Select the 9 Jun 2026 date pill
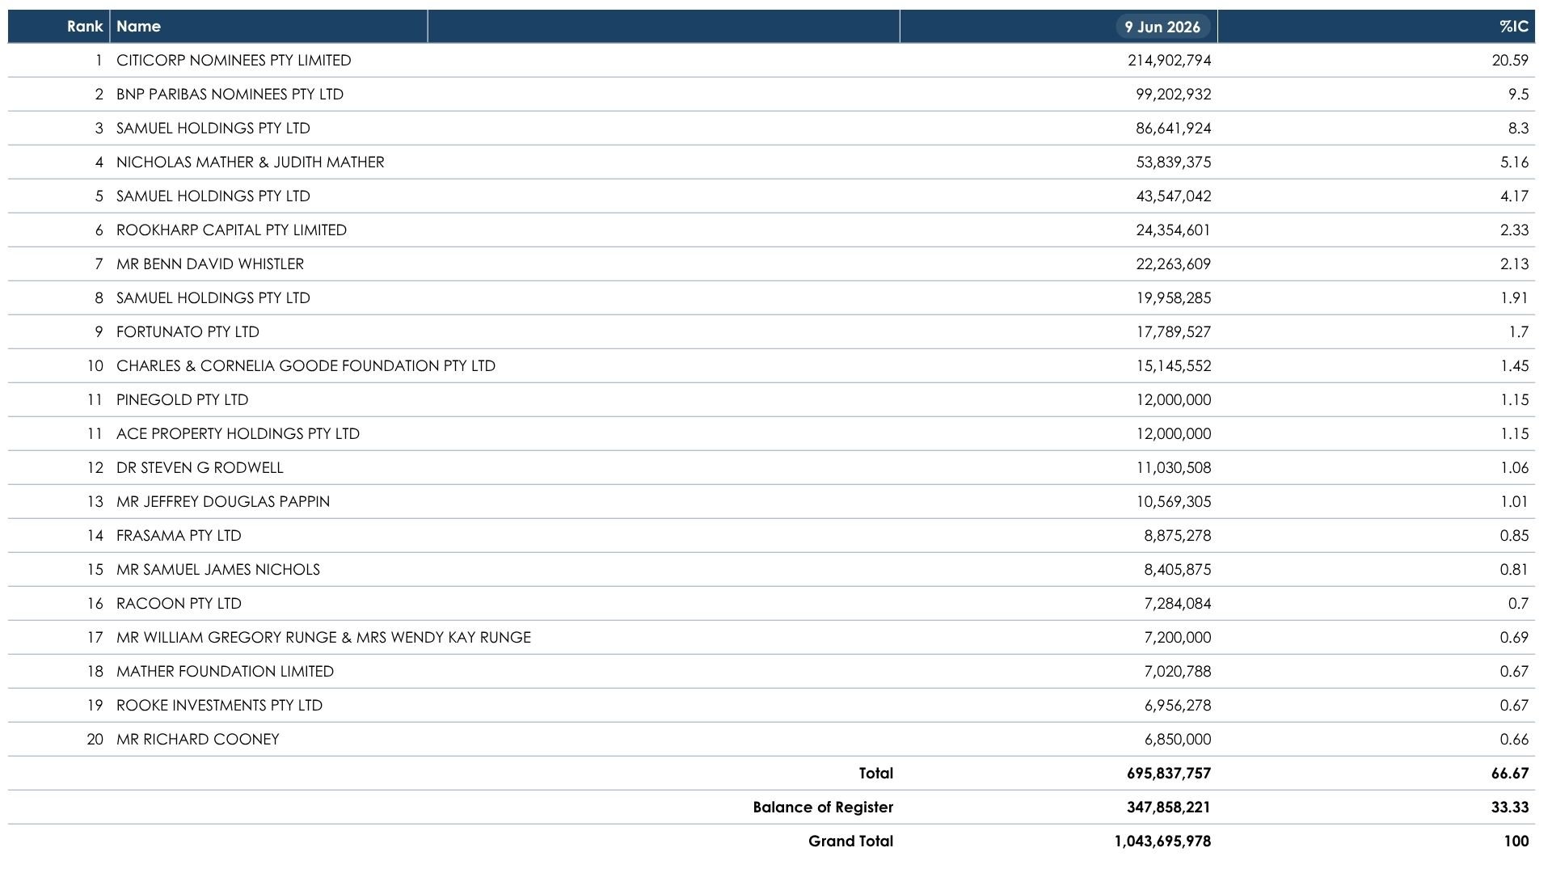This screenshot has width=1552, height=873. 1162,27
